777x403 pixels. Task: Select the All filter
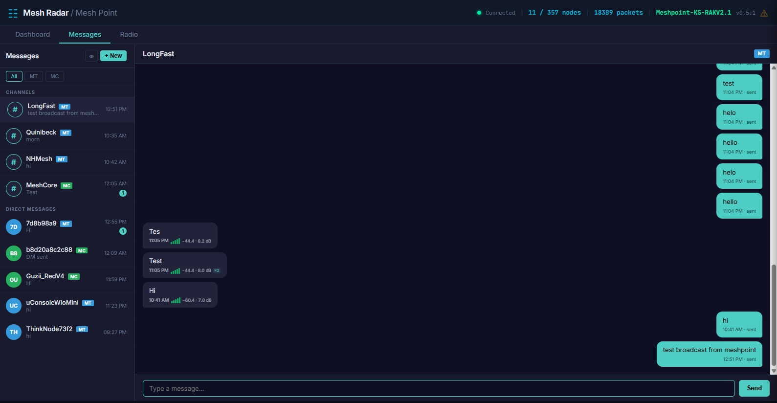(x=14, y=76)
